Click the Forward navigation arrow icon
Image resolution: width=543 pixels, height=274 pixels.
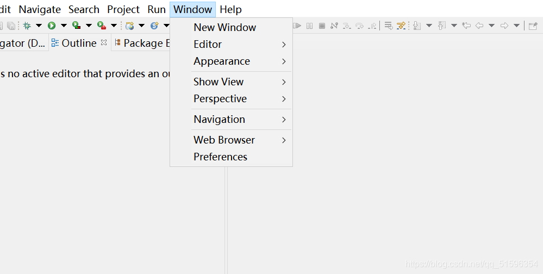pyautogui.click(x=504, y=26)
